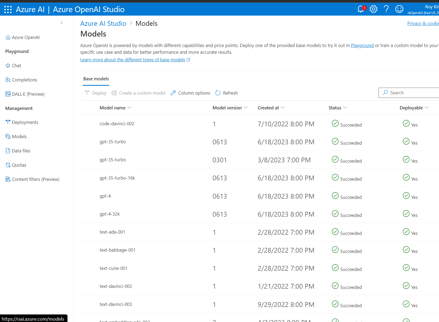The height and width of the screenshot is (322, 439).
Task: Switch to the Base models tab
Action: [96, 79]
